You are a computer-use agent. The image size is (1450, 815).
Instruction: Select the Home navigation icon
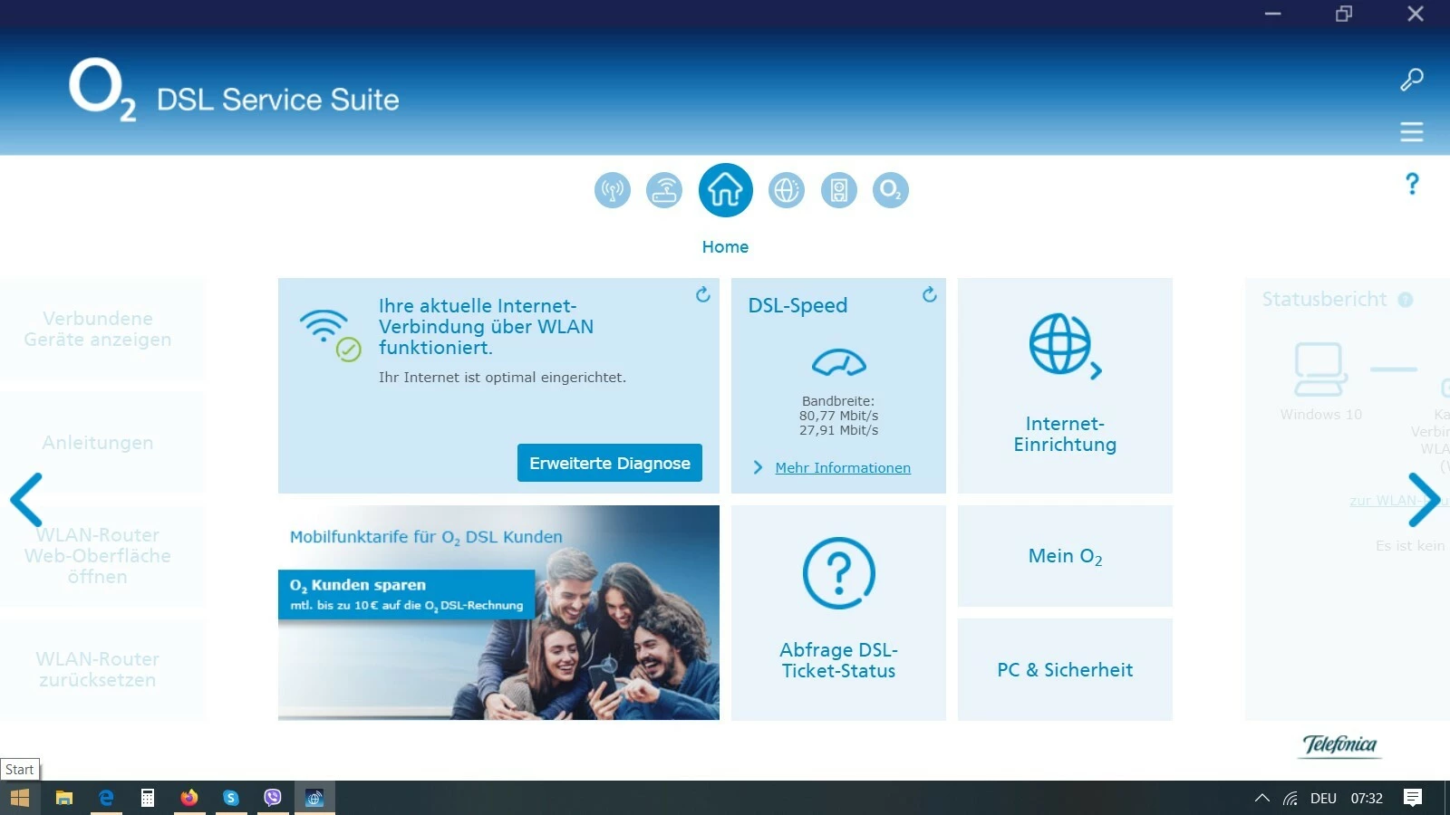click(x=725, y=190)
